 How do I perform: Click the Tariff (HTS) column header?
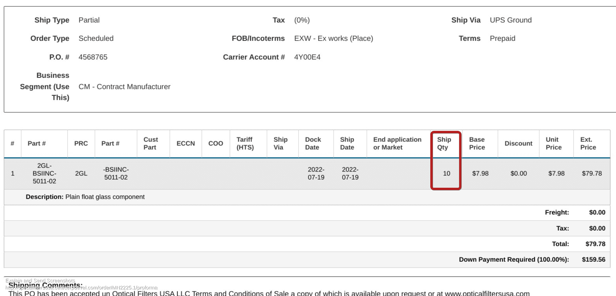coord(245,143)
